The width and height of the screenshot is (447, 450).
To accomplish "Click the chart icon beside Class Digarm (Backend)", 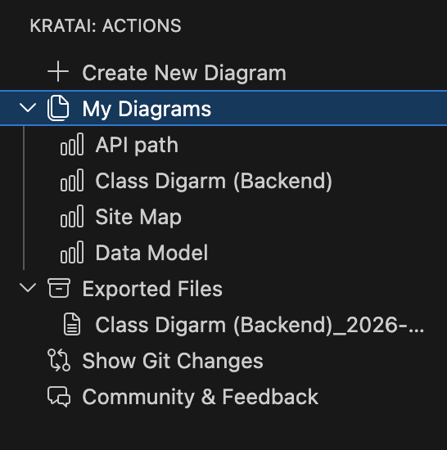I will [72, 181].
